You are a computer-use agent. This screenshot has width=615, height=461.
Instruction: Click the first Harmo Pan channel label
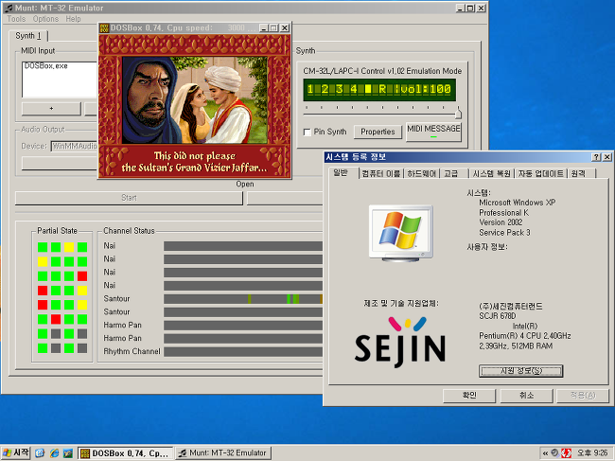[x=122, y=326]
